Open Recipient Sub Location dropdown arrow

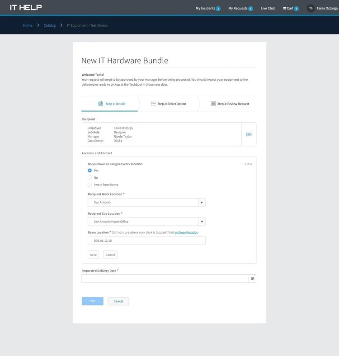pyautogui.click(x=202, y=222)
